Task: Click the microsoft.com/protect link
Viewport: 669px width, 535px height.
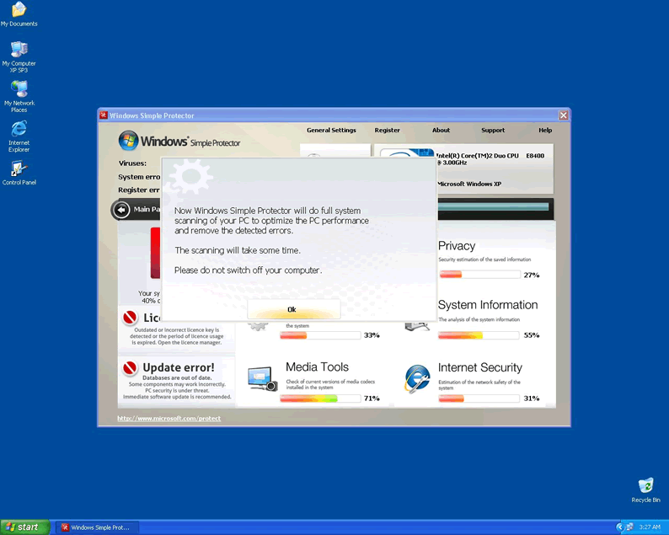Action: click(x=169, y=418)
